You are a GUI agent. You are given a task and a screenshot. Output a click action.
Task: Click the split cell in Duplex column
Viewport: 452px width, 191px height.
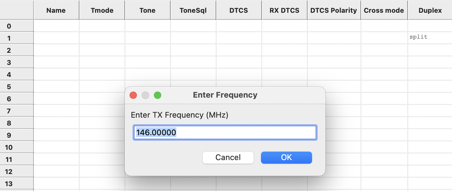click(x=430, y=38)
